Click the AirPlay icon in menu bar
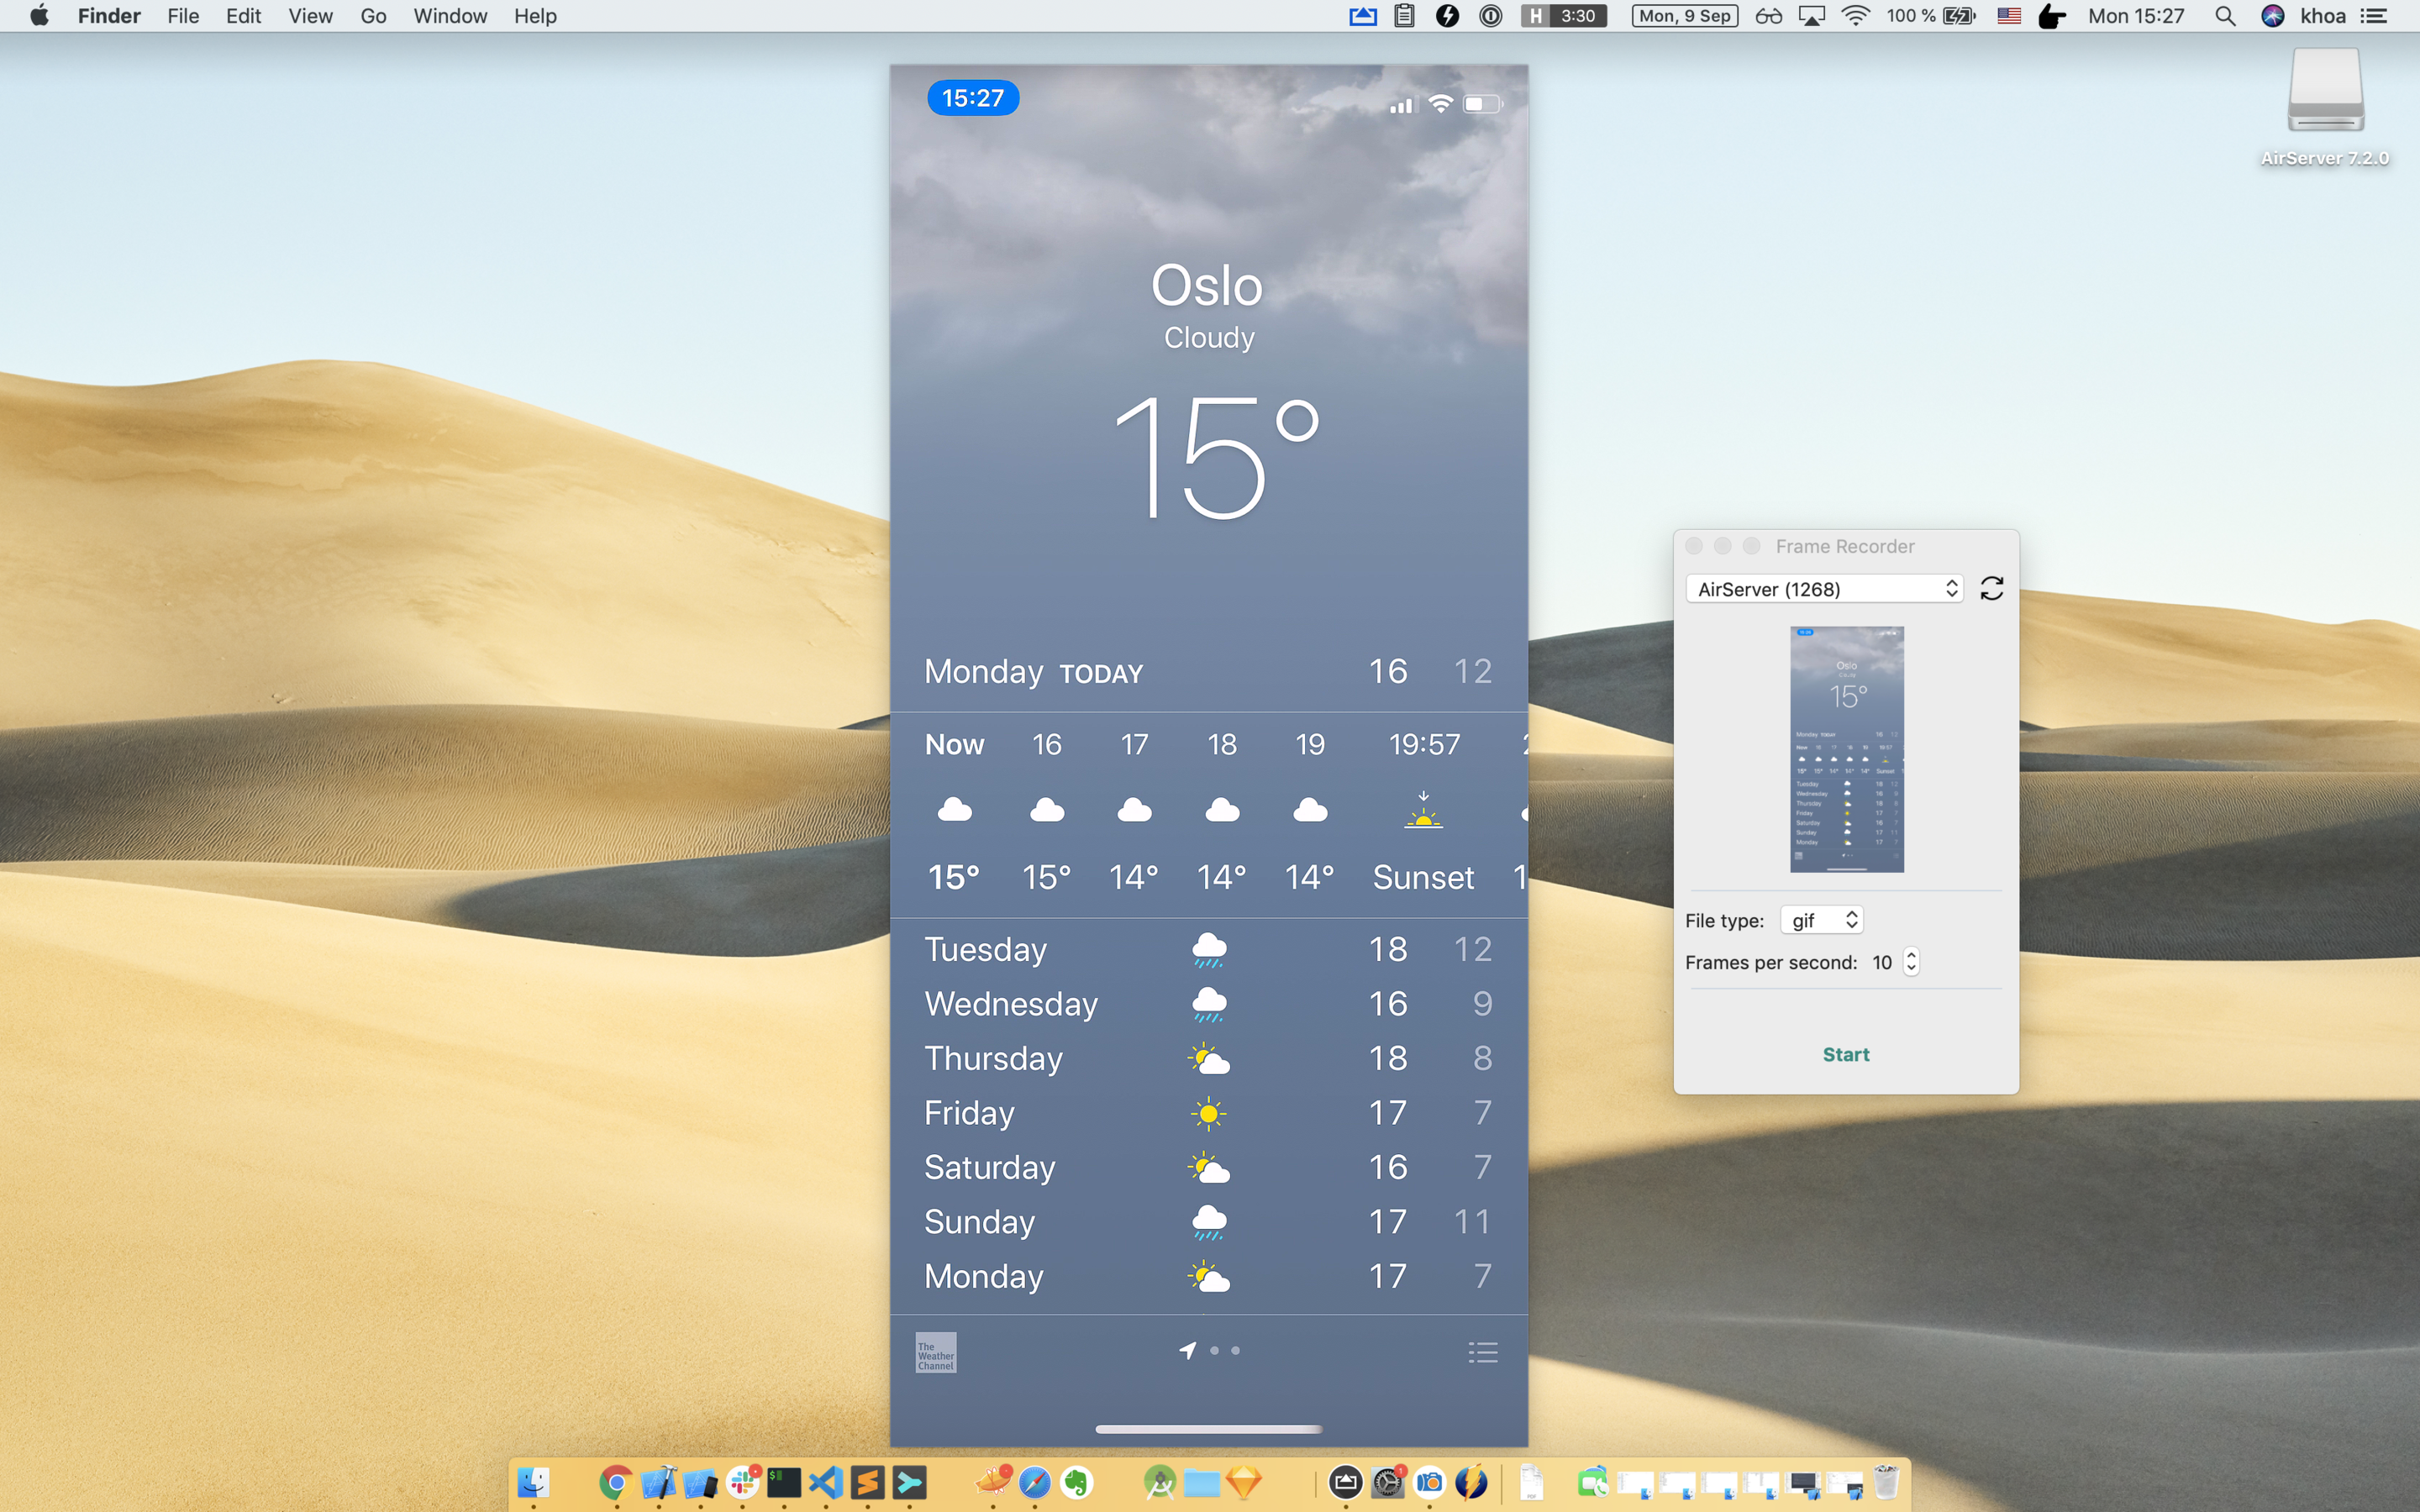The image size is (2420, 1512). pos(1811,16)
